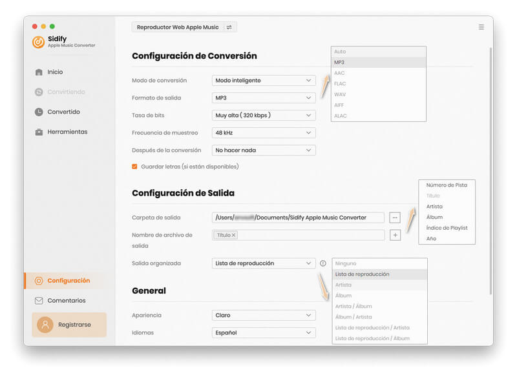Choose Lista de reproducción / Artista option
Viewport: 517px width, 377px height.
click(x=380, y=327)
